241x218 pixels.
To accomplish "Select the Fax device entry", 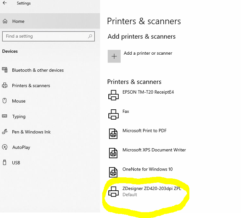I will point(126,111).
